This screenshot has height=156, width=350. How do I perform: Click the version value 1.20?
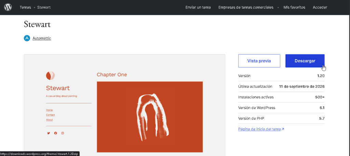coord(321,76)
